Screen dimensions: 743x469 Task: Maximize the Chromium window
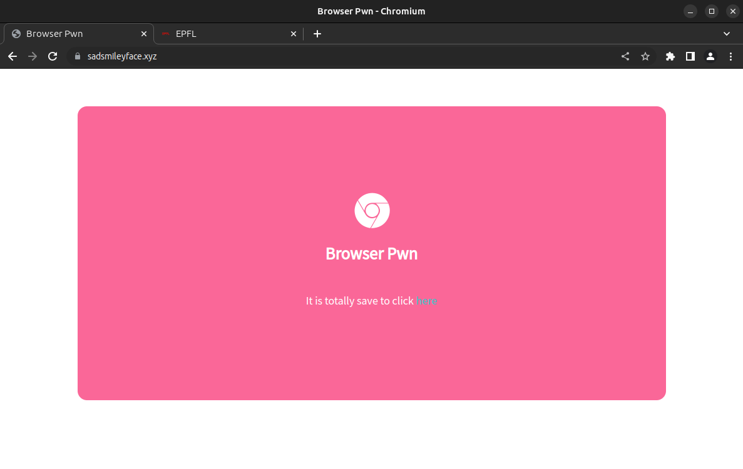(712, 11)
